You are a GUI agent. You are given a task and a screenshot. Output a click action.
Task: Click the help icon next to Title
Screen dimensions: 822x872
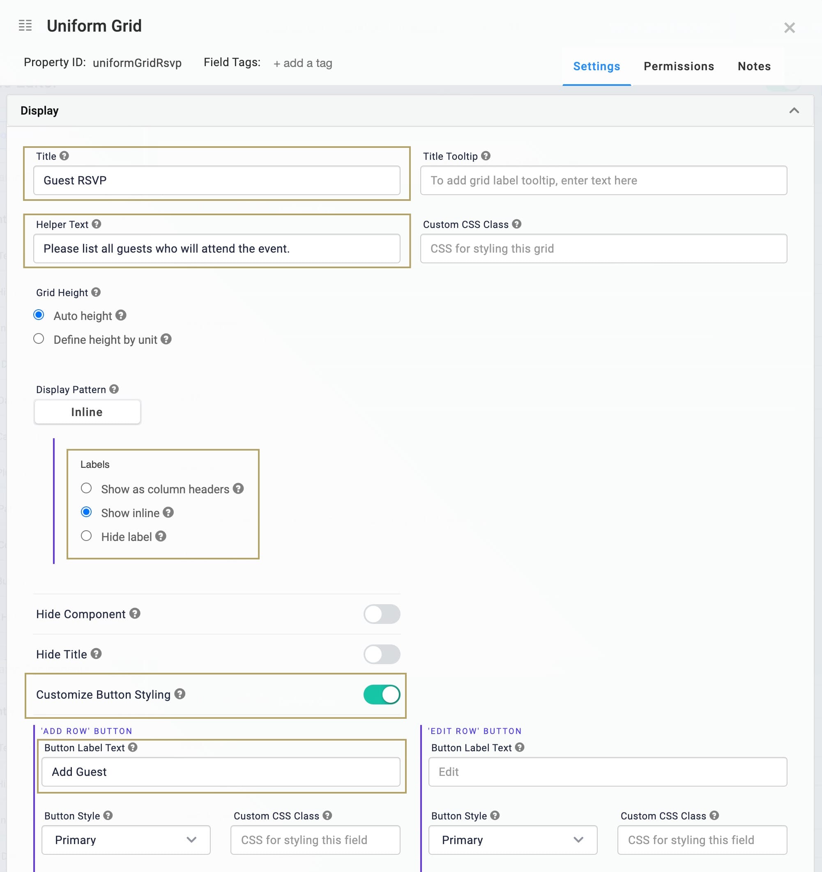[x=64, y=156]
